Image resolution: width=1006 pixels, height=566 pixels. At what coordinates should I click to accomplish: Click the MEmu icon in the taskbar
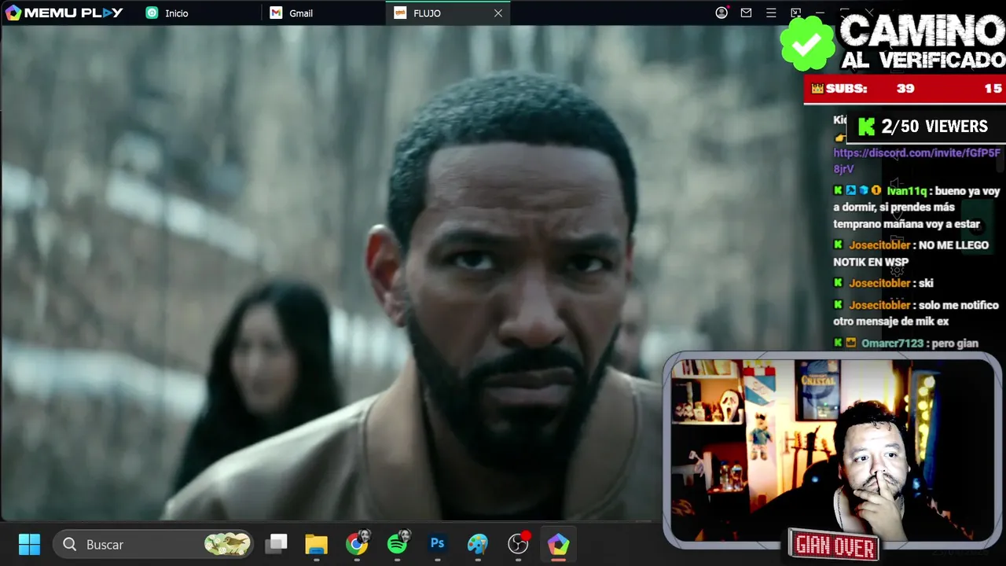558,544
